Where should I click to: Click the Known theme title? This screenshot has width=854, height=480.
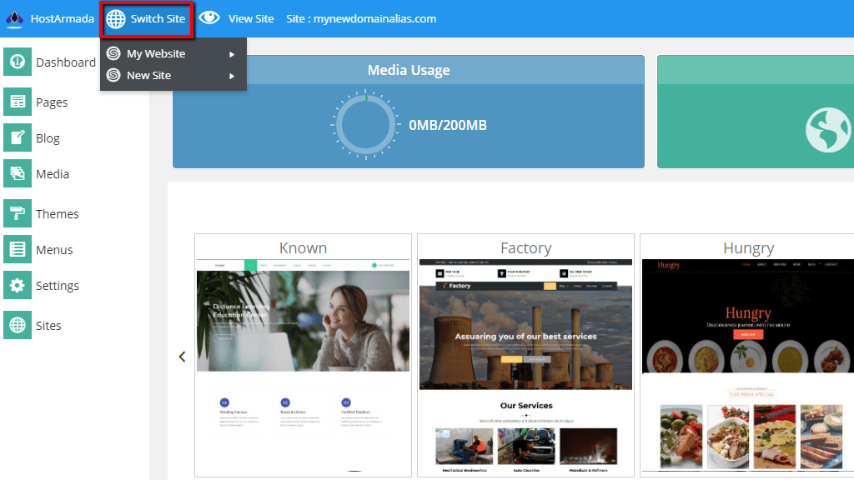pos(303,248)
